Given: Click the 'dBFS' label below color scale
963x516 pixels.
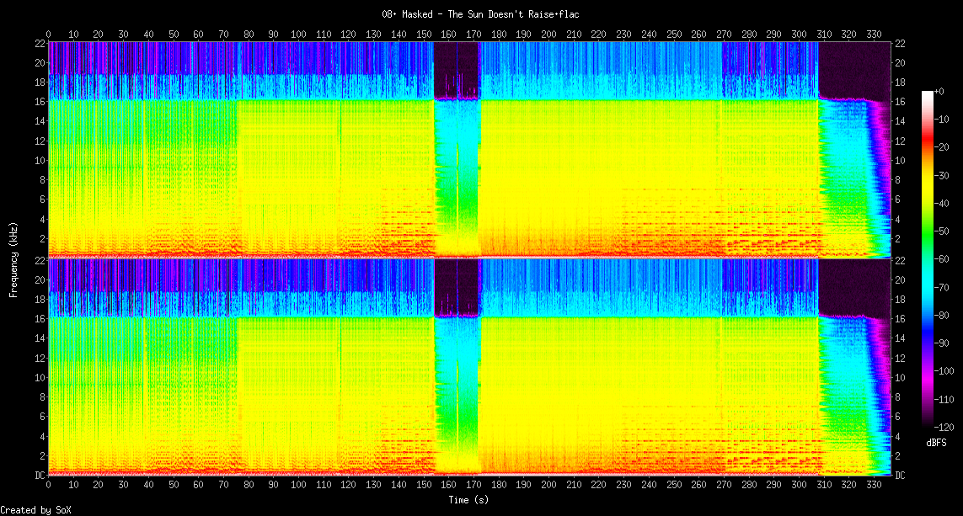Looking at the screenshot, I should [x=935, y=442].
